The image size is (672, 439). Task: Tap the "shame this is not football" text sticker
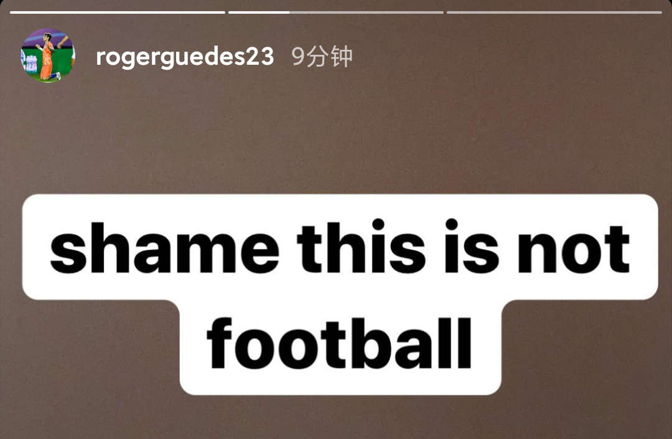pos(340,295)
